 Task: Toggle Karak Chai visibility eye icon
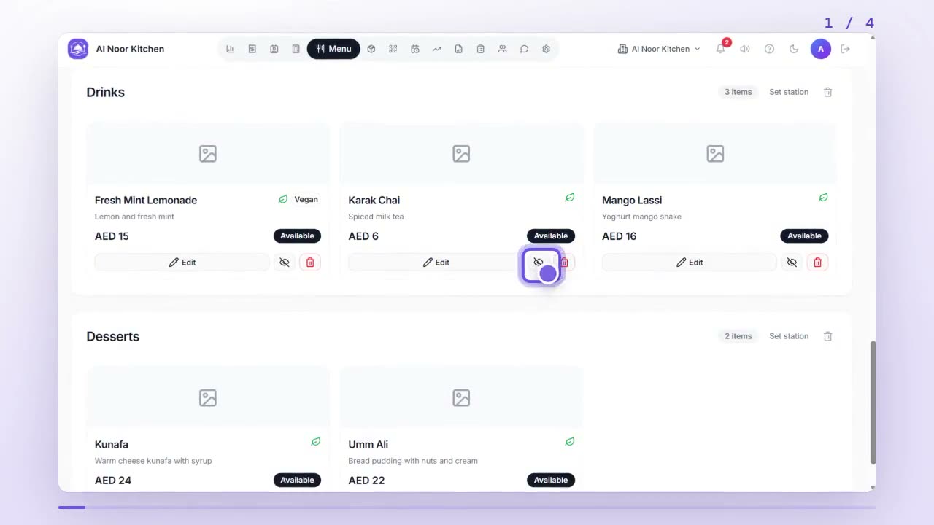click(539, 262)
